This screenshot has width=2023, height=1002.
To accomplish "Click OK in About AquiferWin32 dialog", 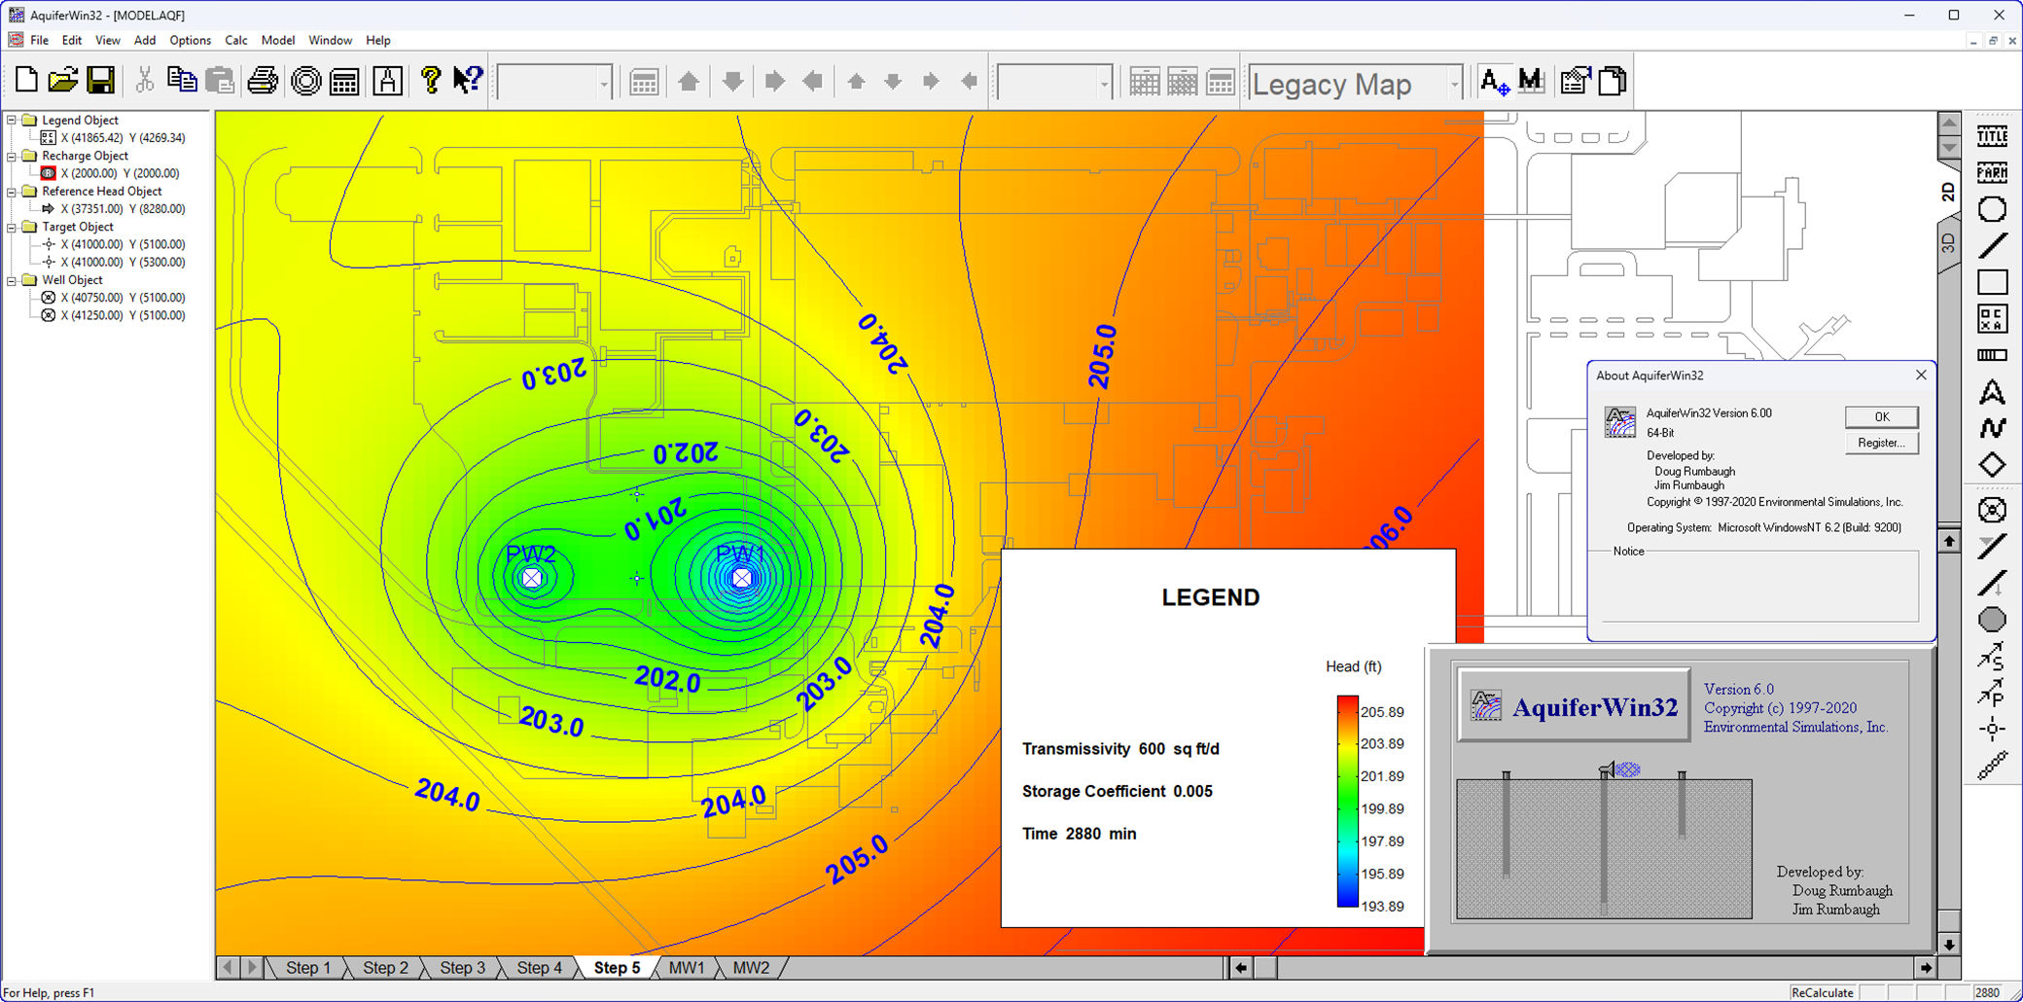I will [x=1882, y=416].
